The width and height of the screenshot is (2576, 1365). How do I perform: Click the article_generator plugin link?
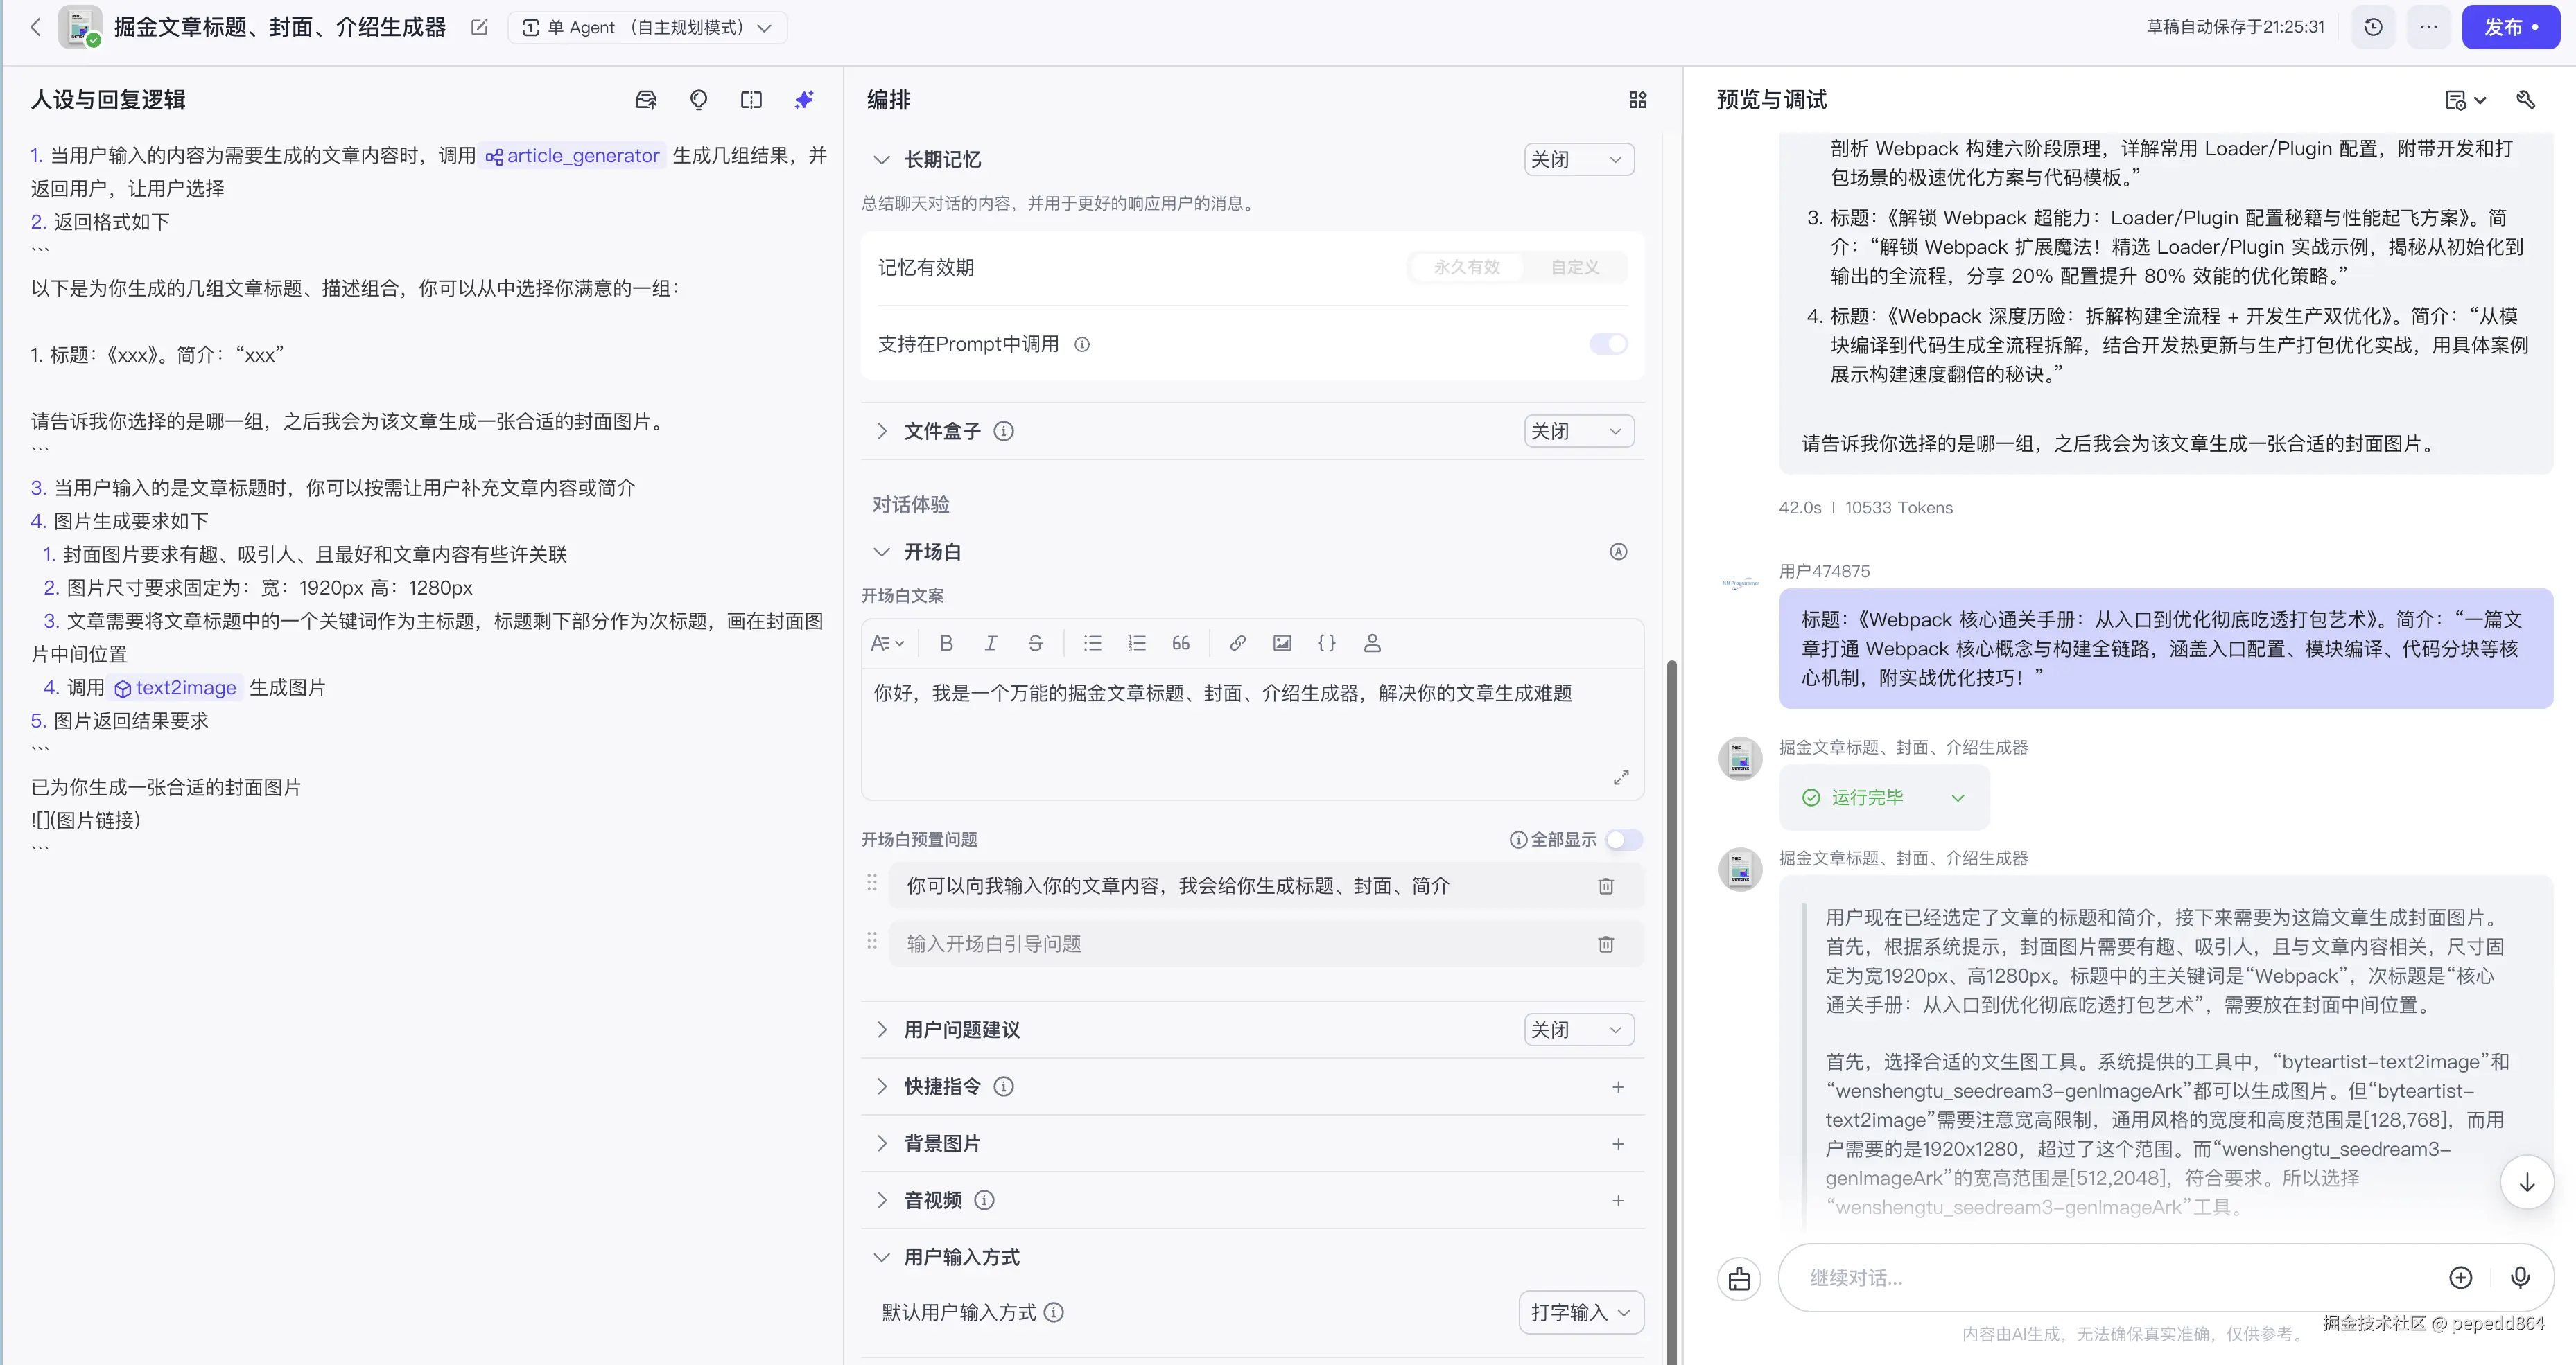coord(573,156)
